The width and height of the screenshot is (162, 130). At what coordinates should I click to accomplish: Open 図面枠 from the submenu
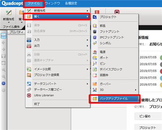coord(115,75)
